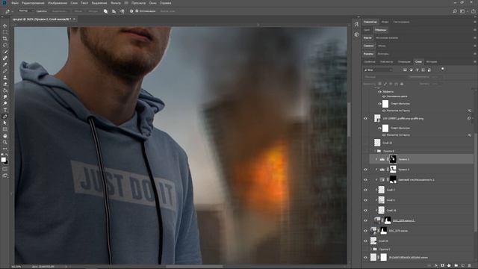Add layer style via fx icon

(x=436, y=266)
